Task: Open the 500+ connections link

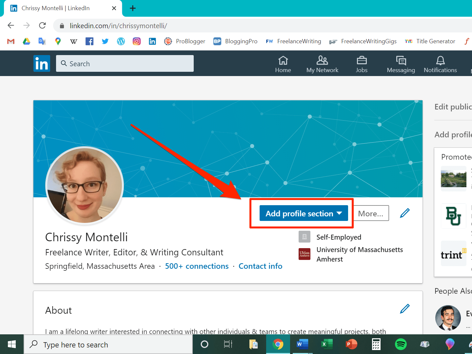Action: click(197, 266)
